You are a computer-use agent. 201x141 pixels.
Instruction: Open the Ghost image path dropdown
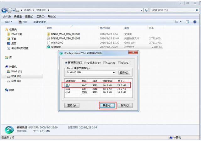tap(114, 73)
